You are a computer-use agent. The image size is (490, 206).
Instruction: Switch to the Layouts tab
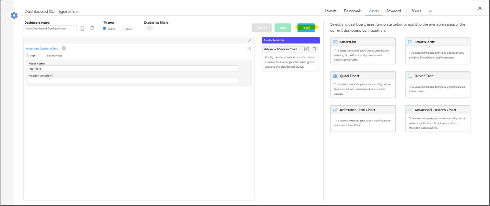tap(330, 11)
